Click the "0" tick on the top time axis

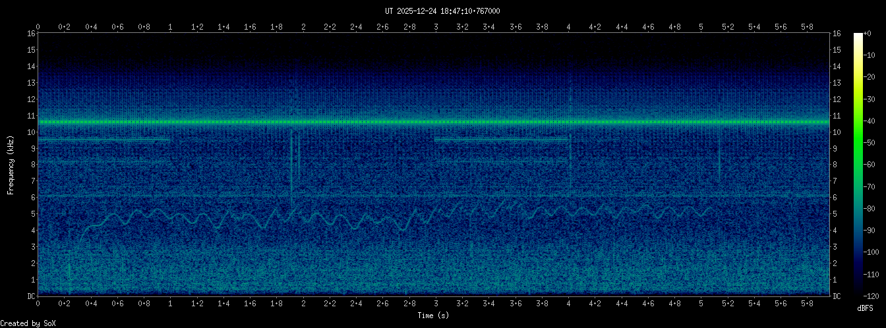coord(38,27)
